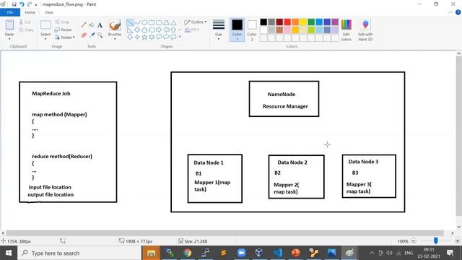Open Zoom app from taskbar
The width and height of the screenshot is (462, 260).
(x=241, y=253)
